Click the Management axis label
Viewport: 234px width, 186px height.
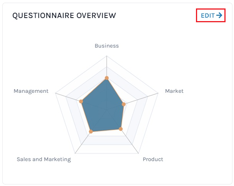pos(31,91)
